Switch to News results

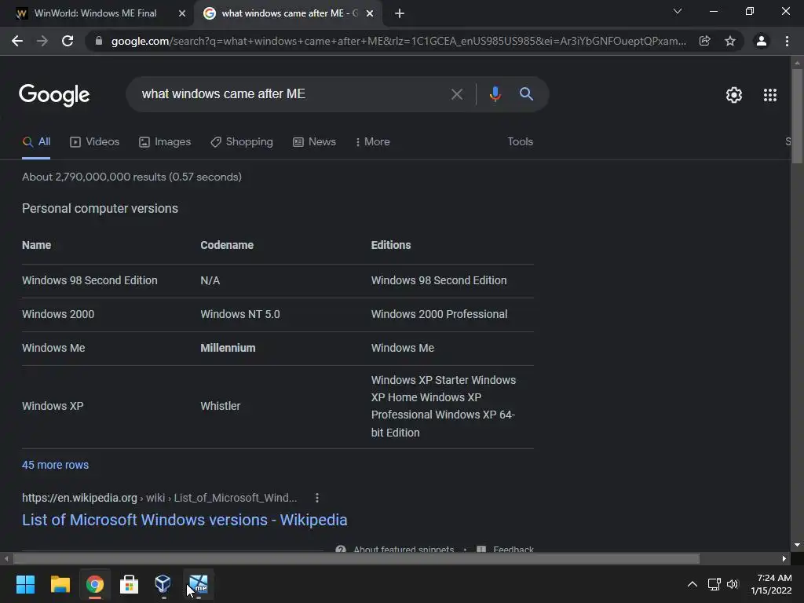coord(314,142)
